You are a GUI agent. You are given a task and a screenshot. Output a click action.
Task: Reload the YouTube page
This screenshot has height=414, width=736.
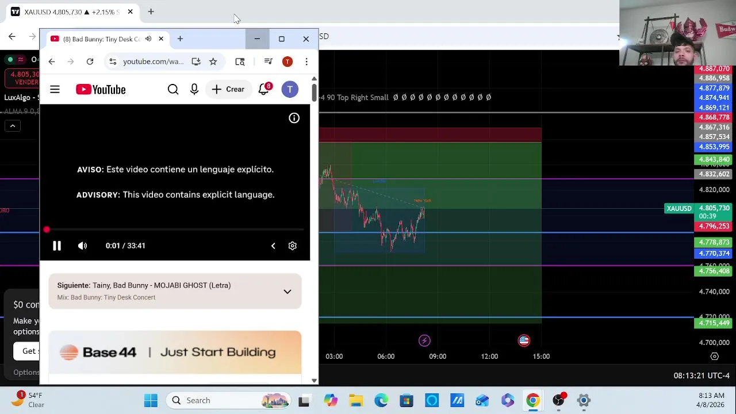point(90,62)
